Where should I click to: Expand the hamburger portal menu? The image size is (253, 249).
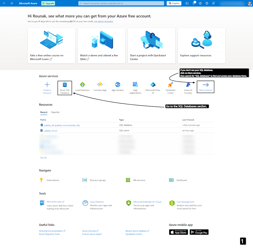click(x=12, y=3)
